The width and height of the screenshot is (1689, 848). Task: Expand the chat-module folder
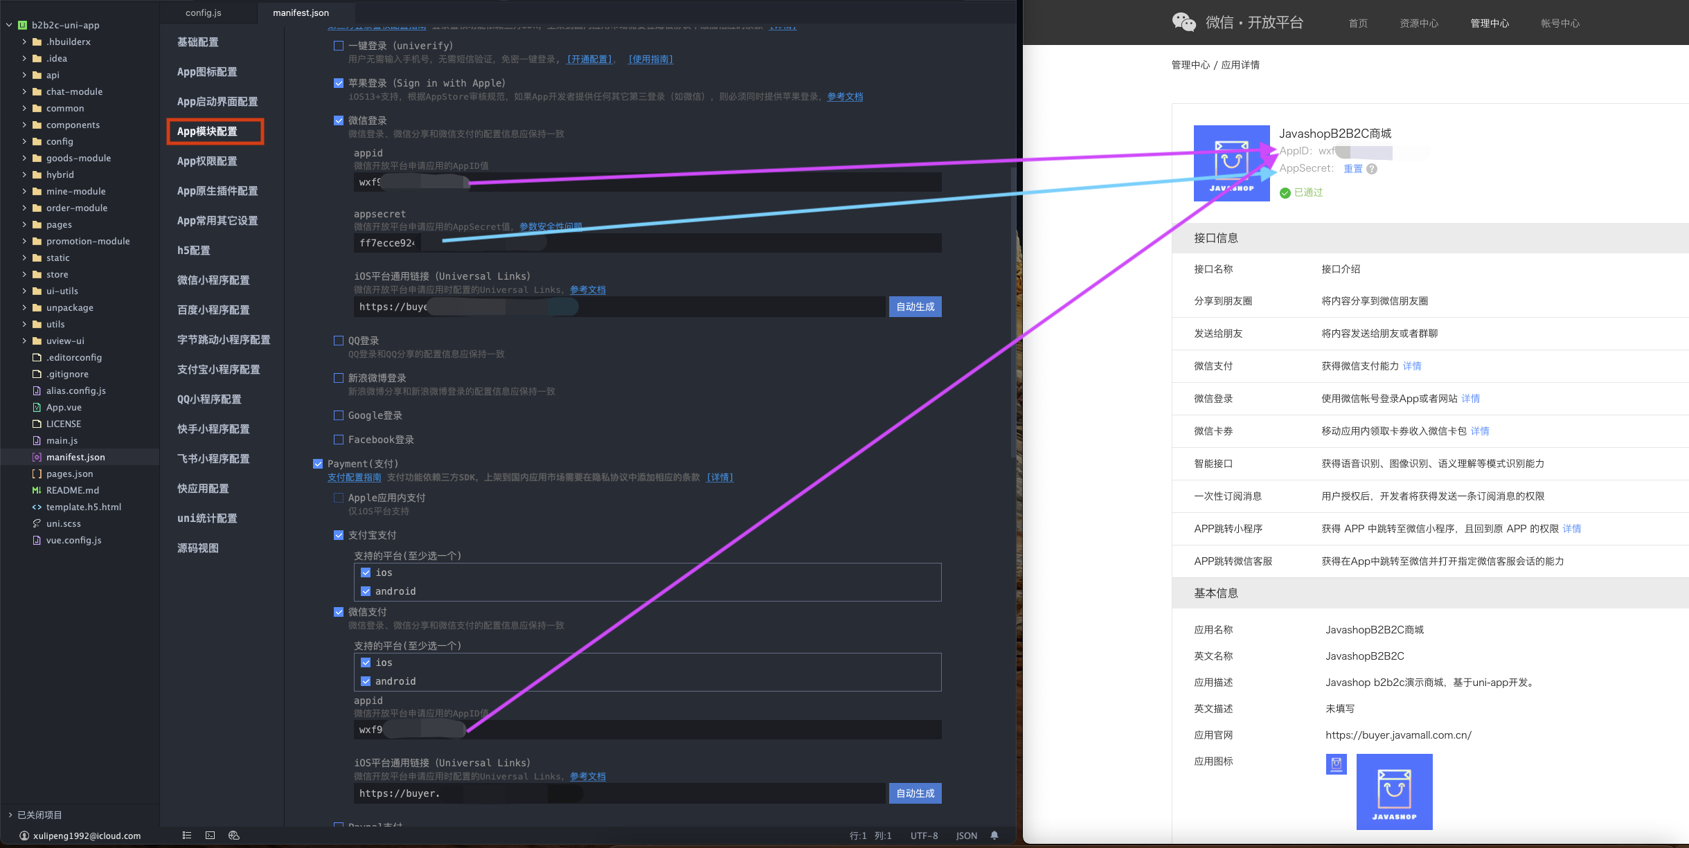(x=24, y=91)
